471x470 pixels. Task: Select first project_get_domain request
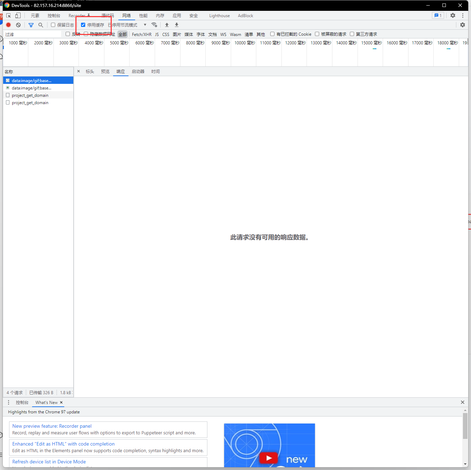pyautogui.click(x=38, y=95)
